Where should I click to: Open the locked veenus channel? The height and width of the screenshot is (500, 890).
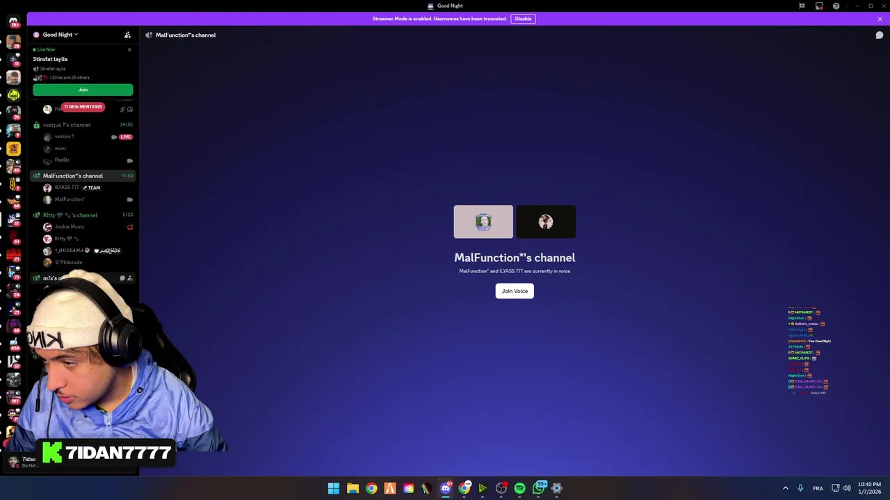tap(83, 125)
